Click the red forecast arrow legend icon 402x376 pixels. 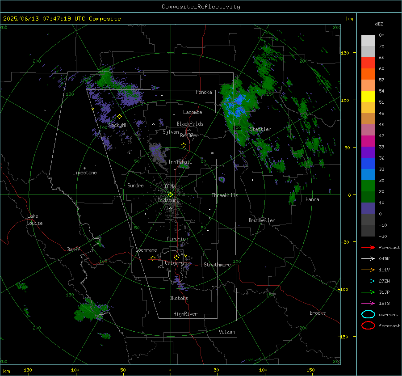click(x=368, y=247)
